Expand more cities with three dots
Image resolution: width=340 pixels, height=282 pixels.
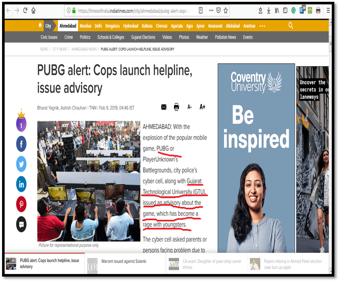click(x=262, y=26)
